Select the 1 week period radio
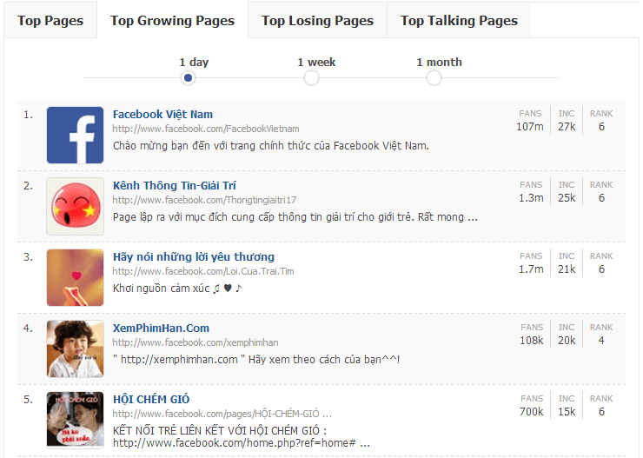This screenshot has width=643, height=458. (311, 77)
